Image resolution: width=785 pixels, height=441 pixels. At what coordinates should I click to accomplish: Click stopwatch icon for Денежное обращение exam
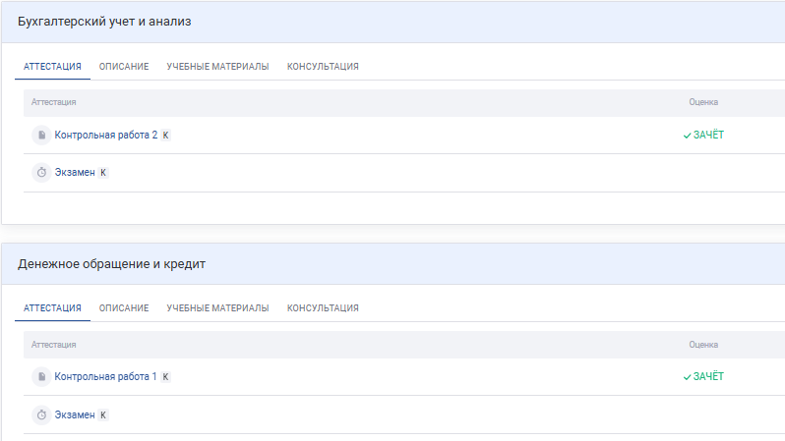click(x=41, y=414)
